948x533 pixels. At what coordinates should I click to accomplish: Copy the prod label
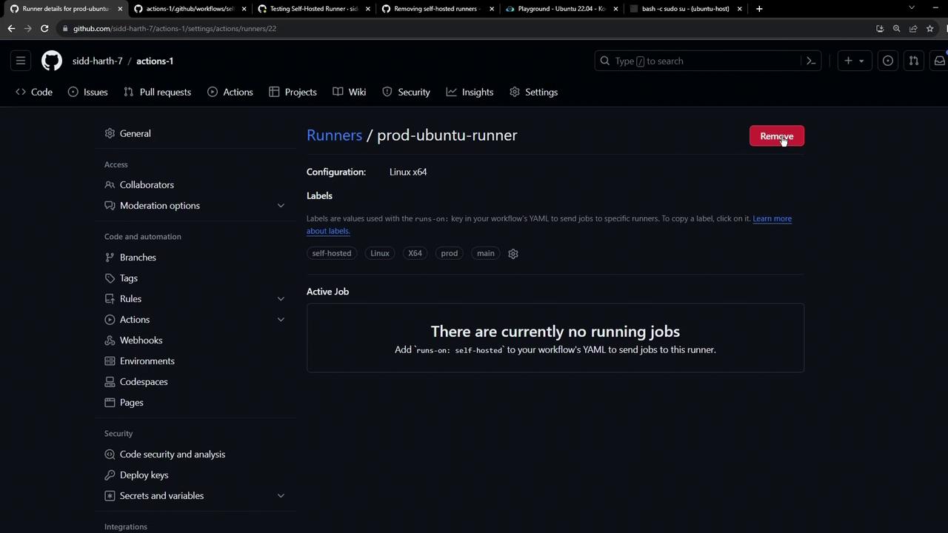(x=450, y=253)
